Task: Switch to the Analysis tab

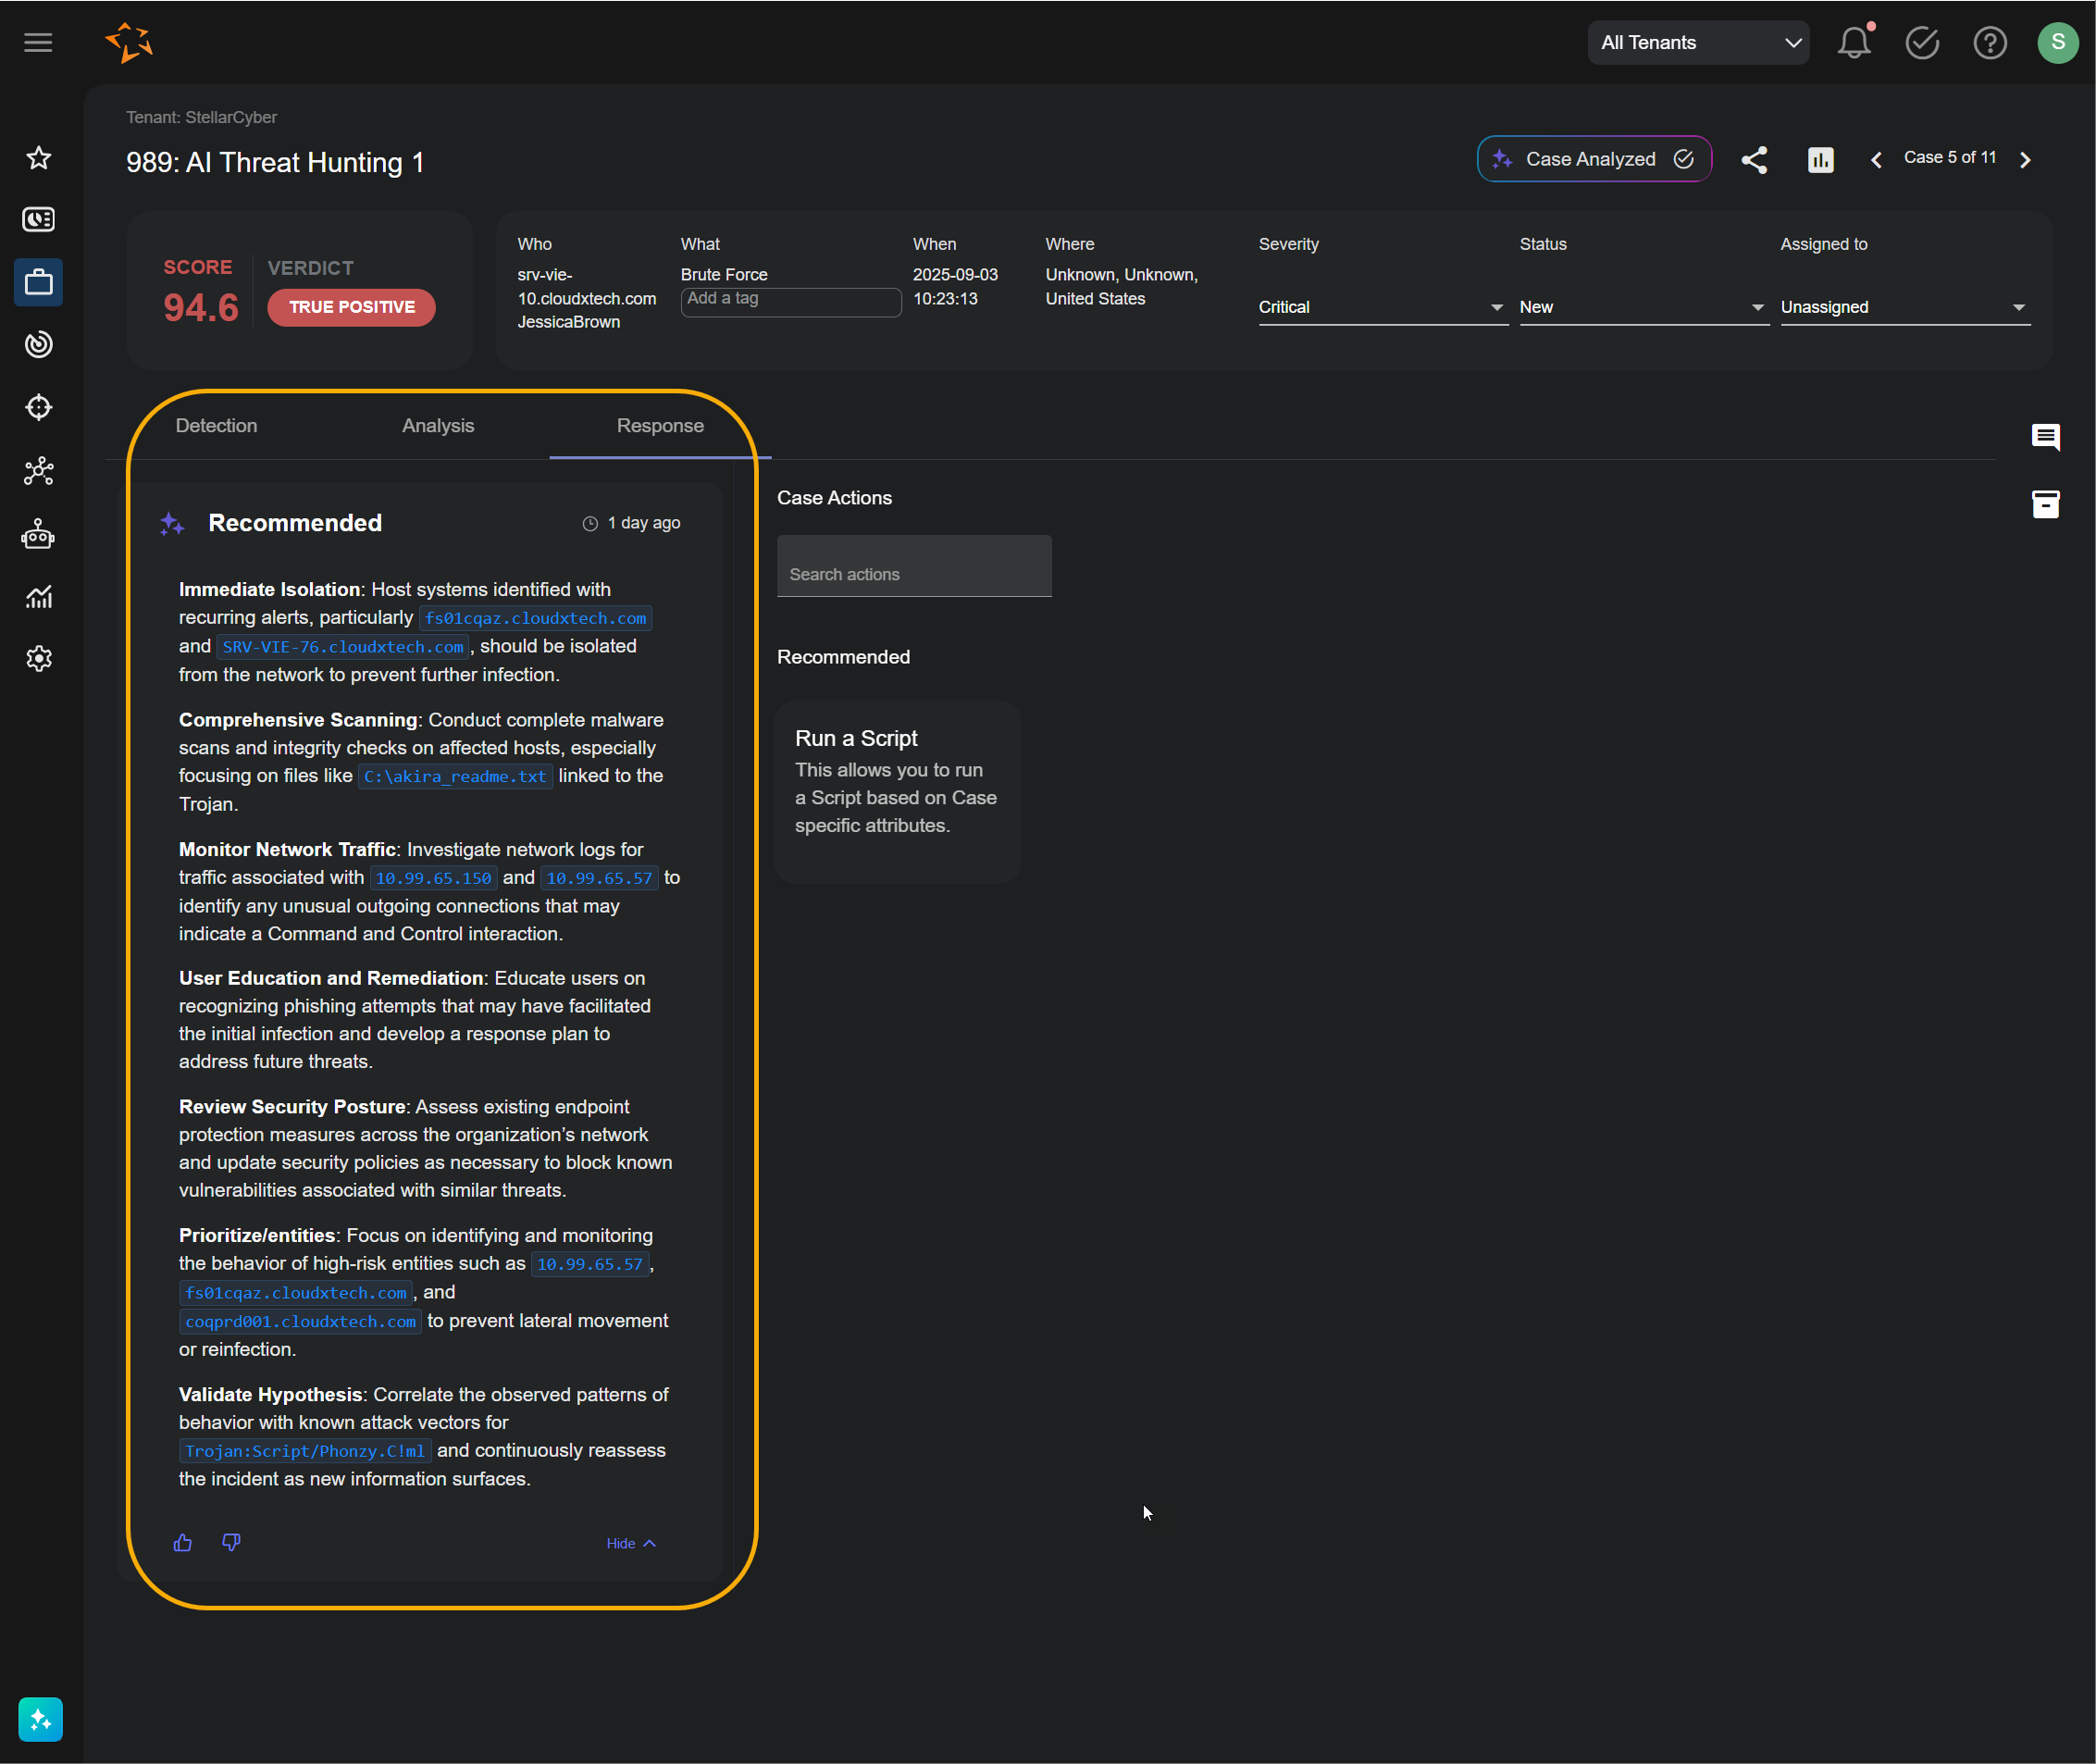Action: coord(438,426)
